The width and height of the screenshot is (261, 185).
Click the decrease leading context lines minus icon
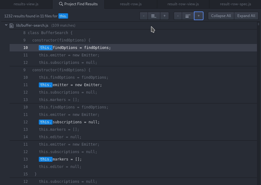tap(144, 16)
